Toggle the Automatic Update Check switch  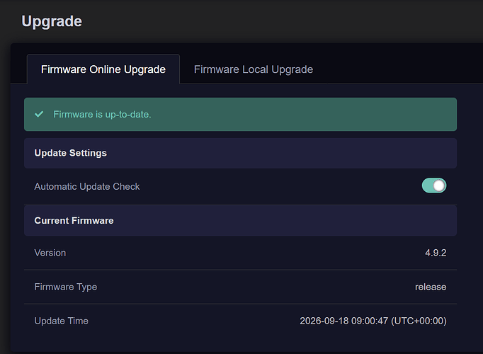[434, 185]
